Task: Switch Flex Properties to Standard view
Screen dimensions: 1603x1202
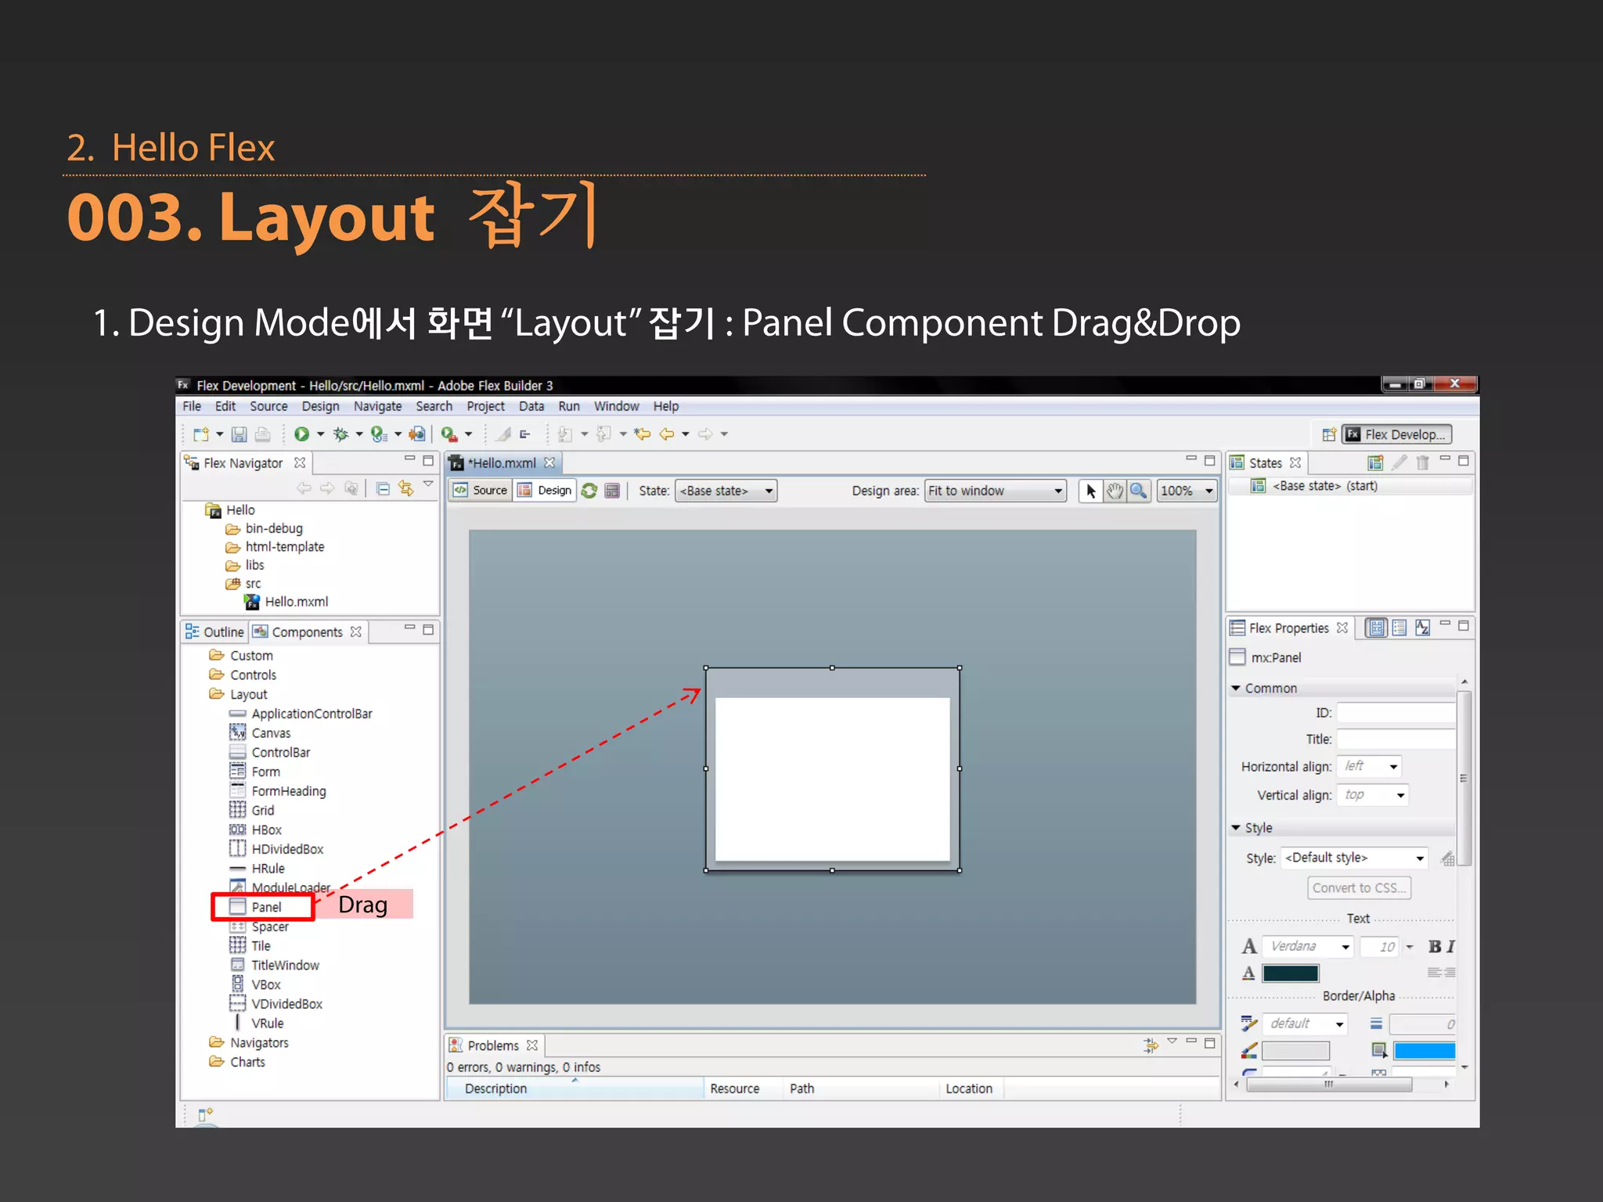Action: pos(1376,628)
